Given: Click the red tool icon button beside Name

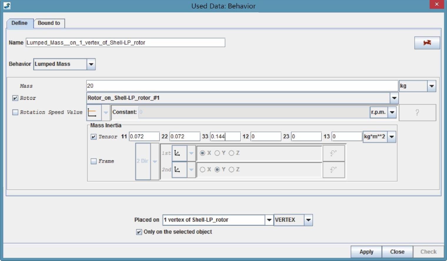Looking at the screenshot, I should 427,43.
